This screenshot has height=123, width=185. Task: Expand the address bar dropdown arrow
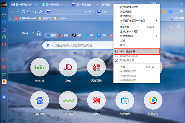click(90, 12)
